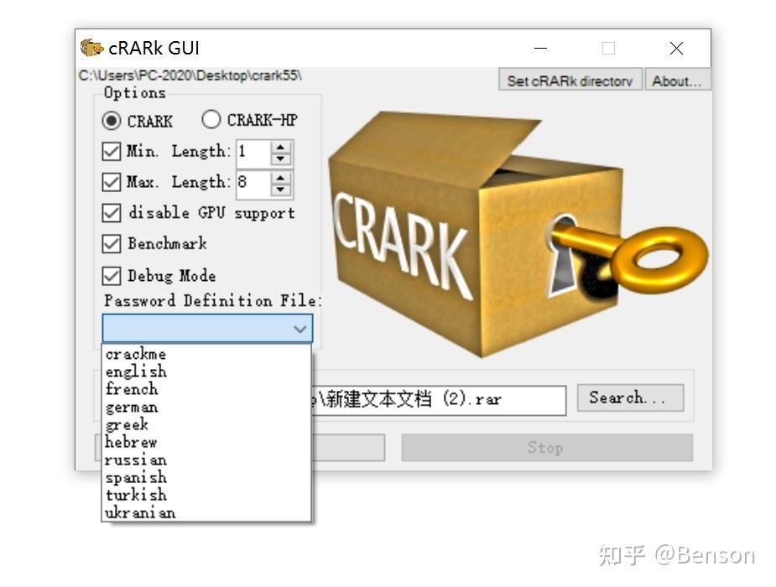The image size is (776, 587).
Task: Toggle the Benchmark option off
Action: click(112, 243)
